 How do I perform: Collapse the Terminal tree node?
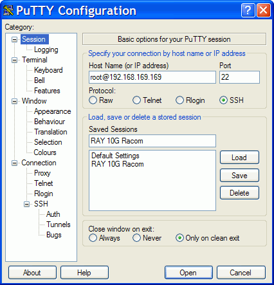pyautogui.click(x=14, y=60)
